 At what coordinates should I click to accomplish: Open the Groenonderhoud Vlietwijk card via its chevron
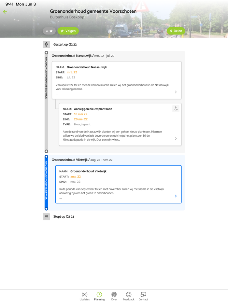[176, 196]
